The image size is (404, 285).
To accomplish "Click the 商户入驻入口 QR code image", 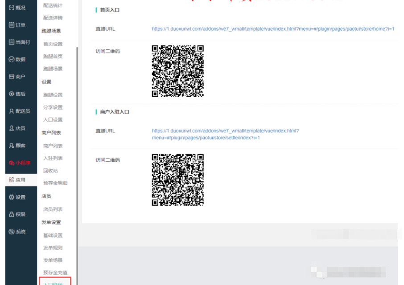I will pos(178,180).
